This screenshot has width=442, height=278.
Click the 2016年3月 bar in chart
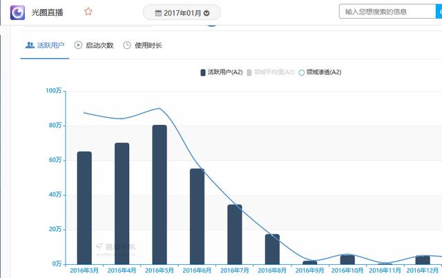click(84, 208)
